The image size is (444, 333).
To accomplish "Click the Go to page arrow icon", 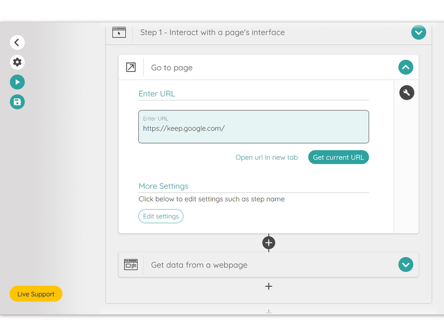I will [131, 67].
